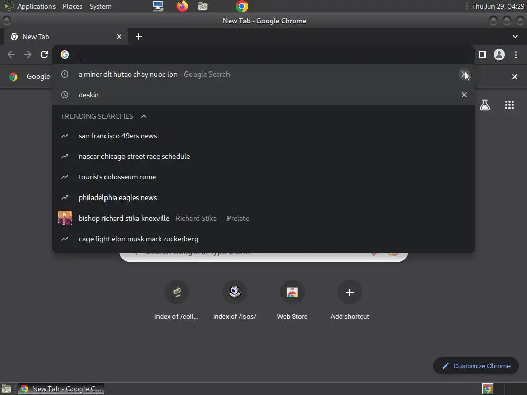This screenshot has height=395, width=527.
Task: Click the Chrome workspace icon in the bottom panel
Action: pos(487,389)
